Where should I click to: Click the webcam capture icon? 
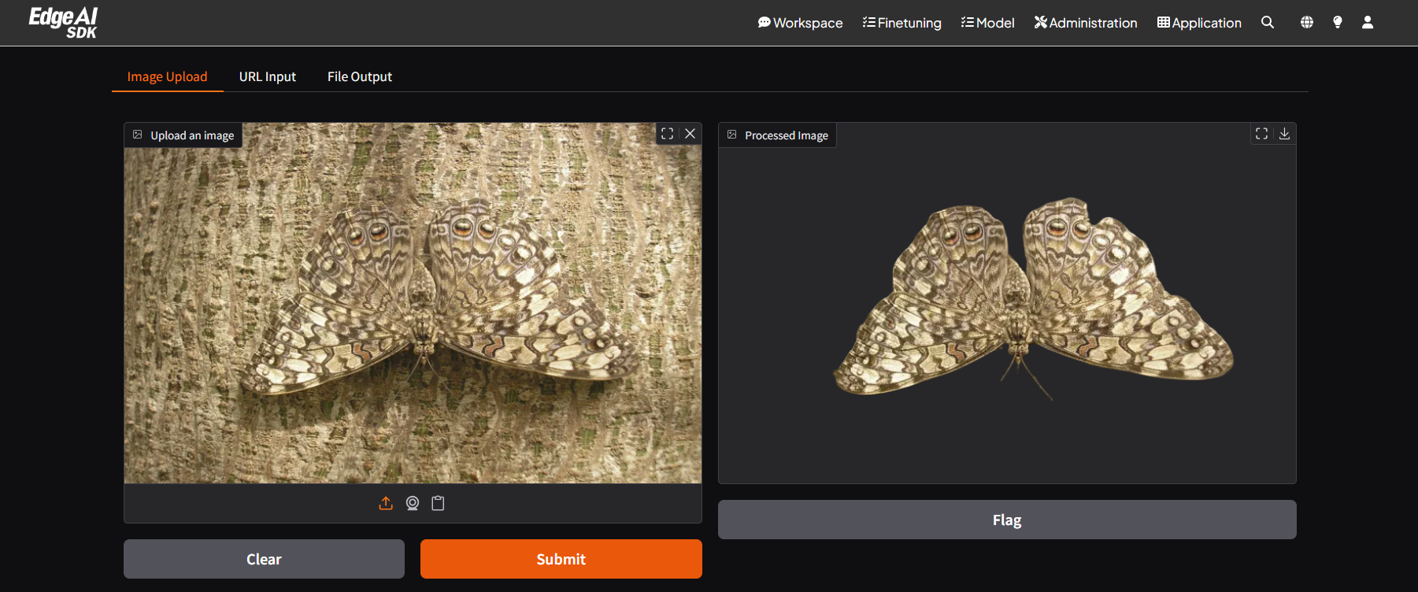[412, 503]
